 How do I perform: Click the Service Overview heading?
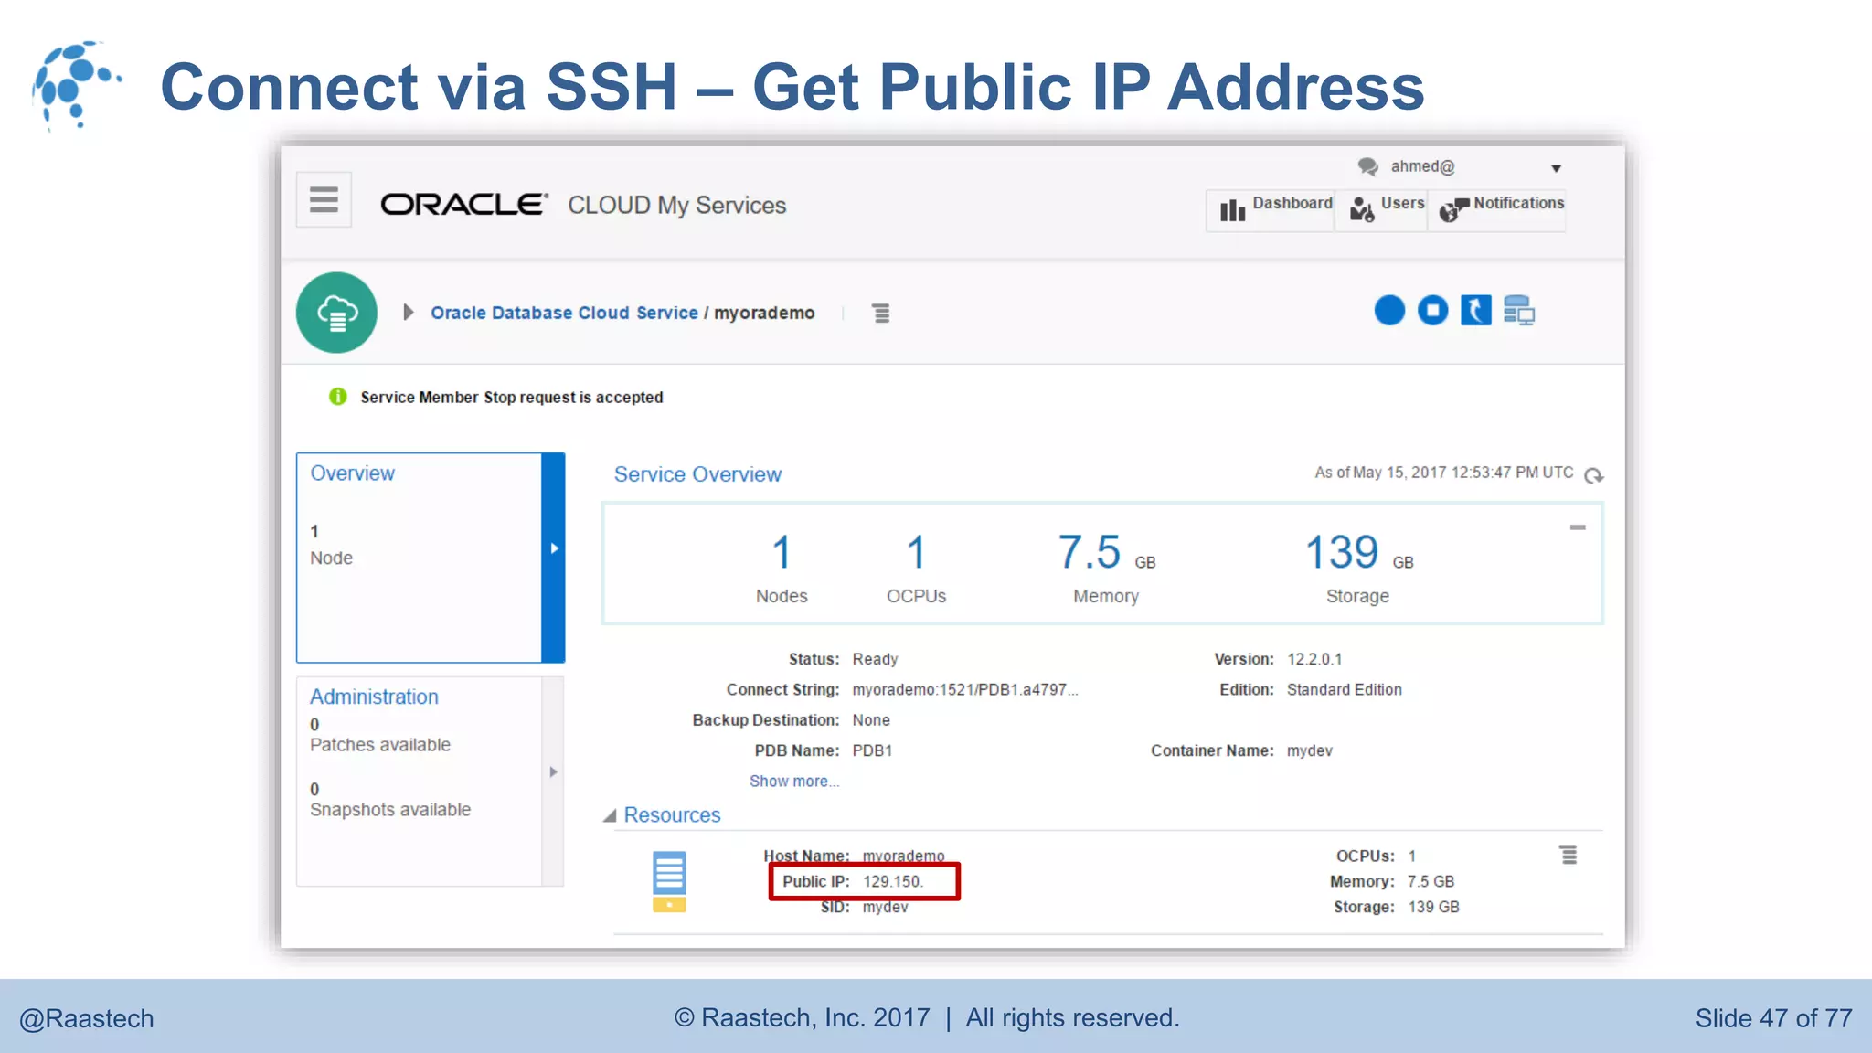pyautogui.click(x=697, y=474)
